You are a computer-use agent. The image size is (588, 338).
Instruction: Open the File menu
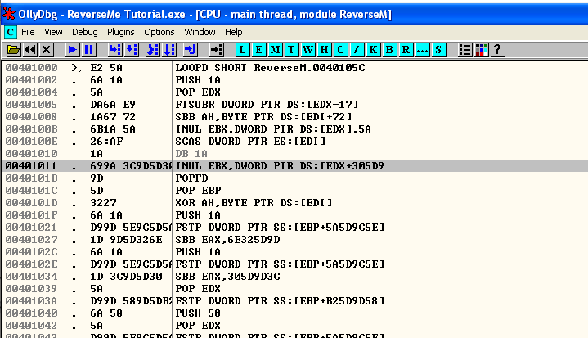coord(28,32)
